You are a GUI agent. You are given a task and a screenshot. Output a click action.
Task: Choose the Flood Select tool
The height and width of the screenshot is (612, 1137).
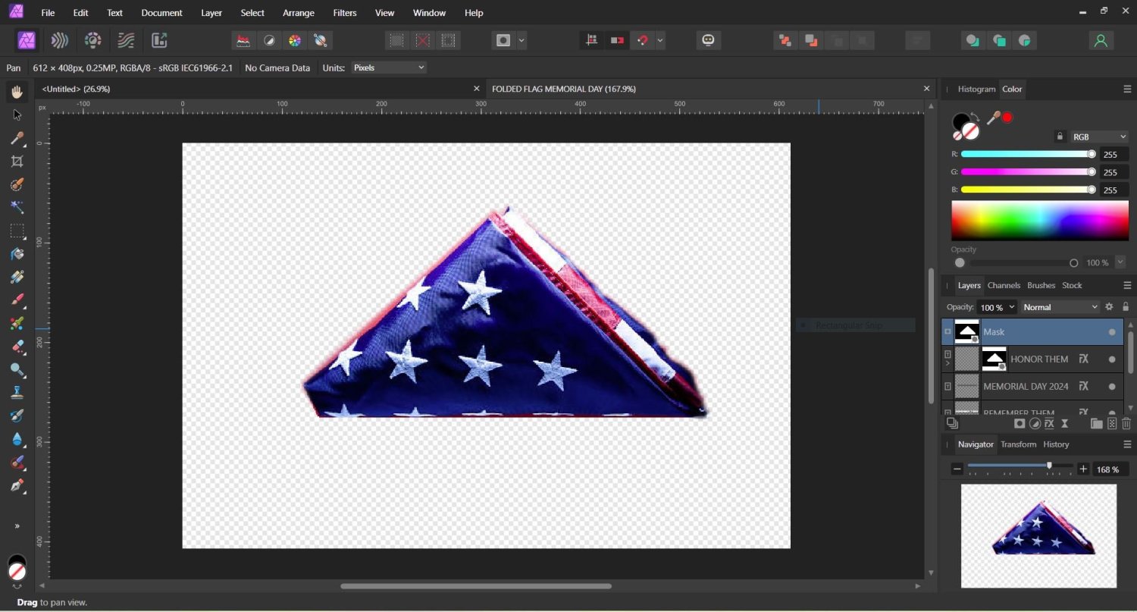[x=16, y=208]
